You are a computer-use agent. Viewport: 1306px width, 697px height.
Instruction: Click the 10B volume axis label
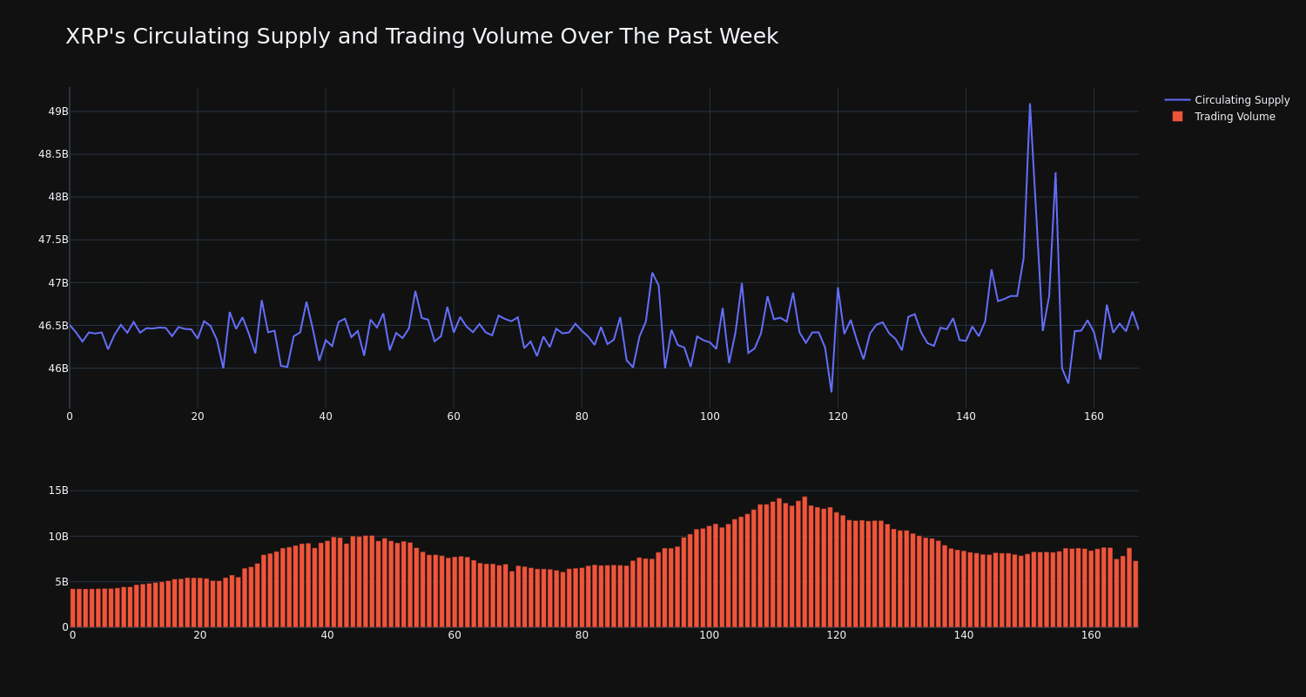click(58, 536)
